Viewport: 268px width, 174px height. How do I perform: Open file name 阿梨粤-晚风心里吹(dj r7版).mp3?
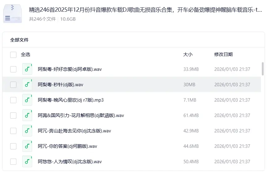(x=71, y=100)
